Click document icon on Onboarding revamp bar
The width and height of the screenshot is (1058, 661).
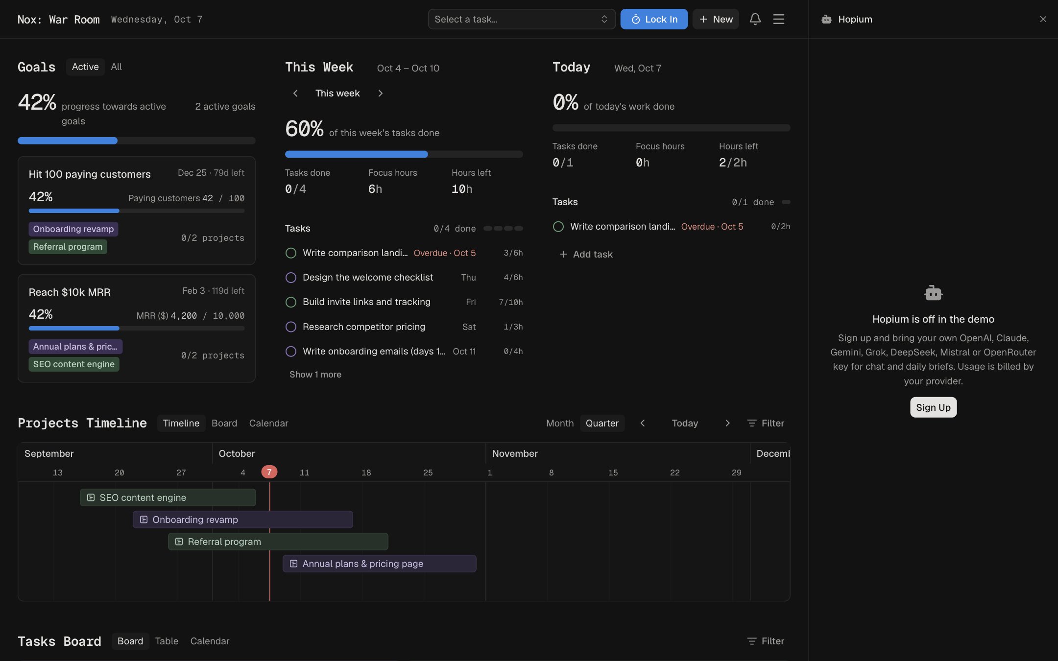click(144, 519)
